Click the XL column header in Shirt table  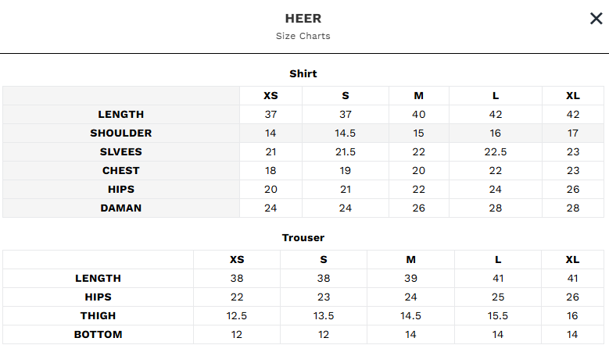[573, 96]
